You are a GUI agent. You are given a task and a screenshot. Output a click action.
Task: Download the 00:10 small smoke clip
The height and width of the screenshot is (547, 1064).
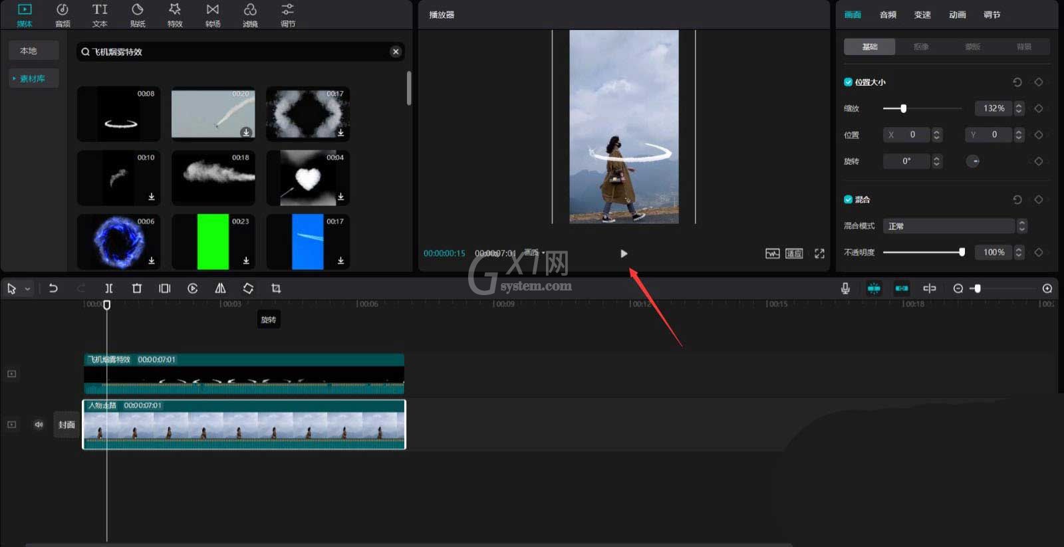point(152,196)
